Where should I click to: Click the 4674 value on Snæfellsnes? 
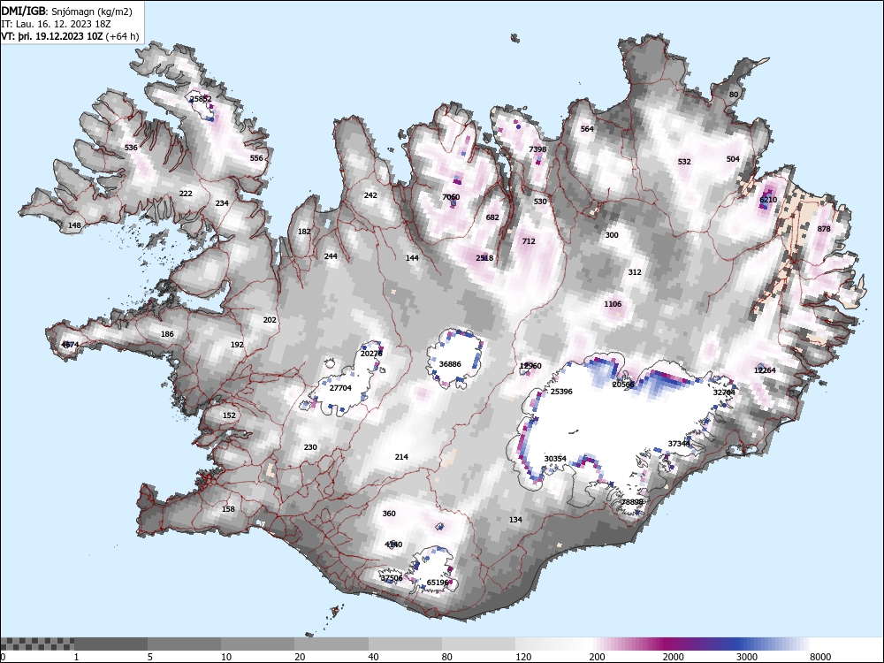click(70, 345)
